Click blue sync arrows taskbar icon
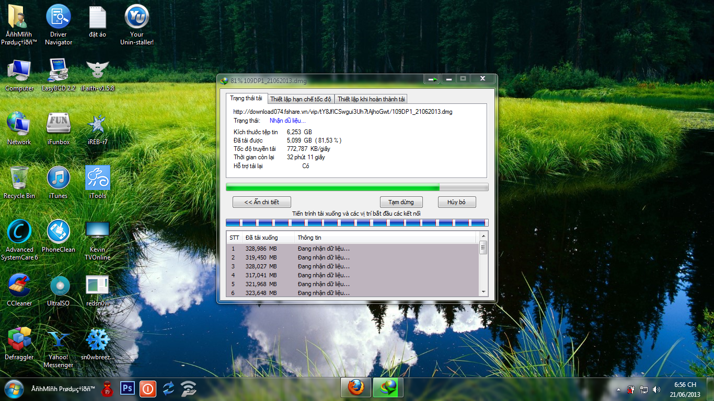 (x=168, y=388)
